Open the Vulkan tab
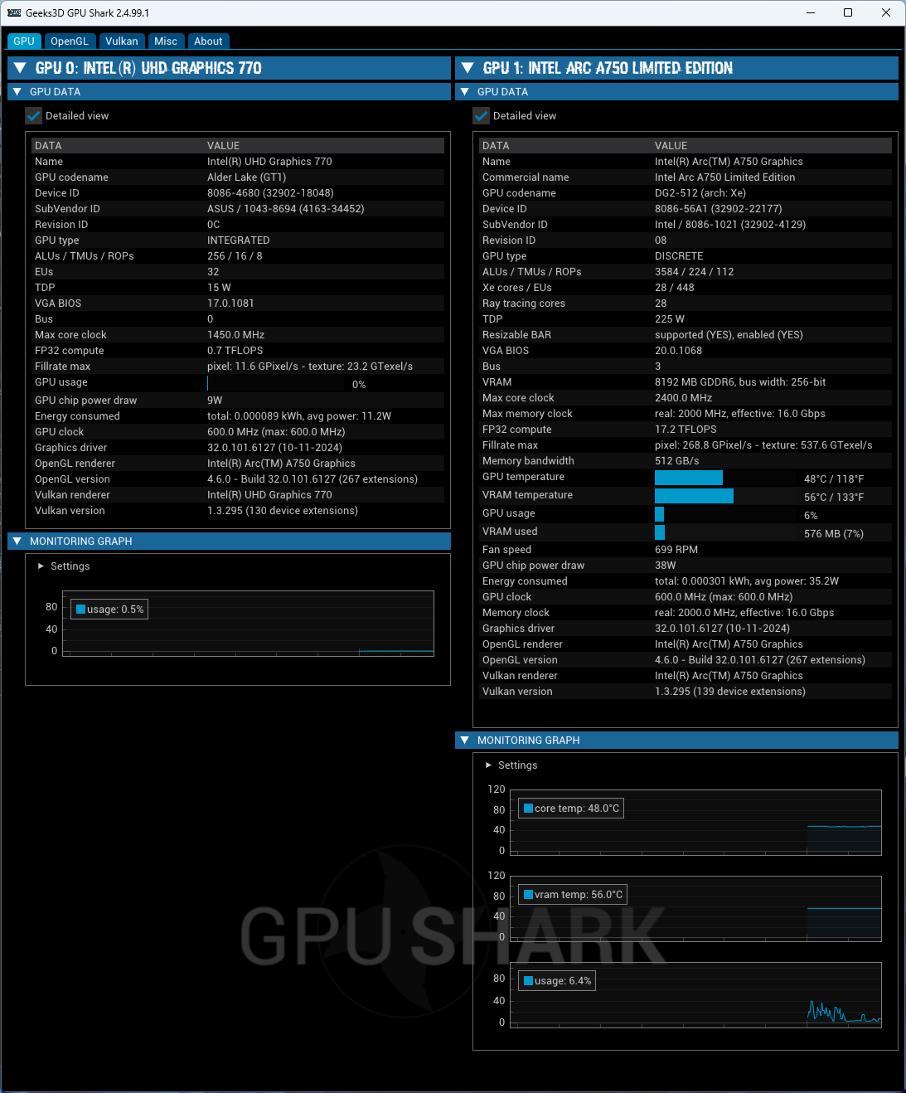 click(x=122, y=41)
